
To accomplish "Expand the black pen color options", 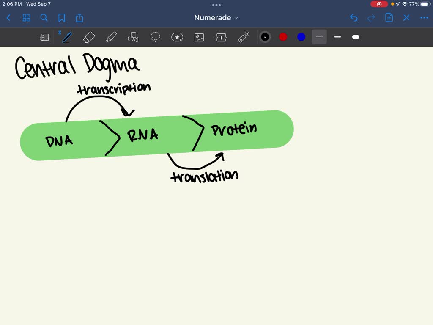I will pyautogui.click(x=265, y=37).
